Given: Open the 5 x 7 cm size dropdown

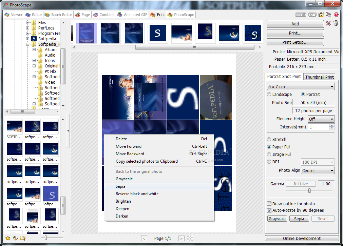Looking at the screenshot, I should pos(301,86).
